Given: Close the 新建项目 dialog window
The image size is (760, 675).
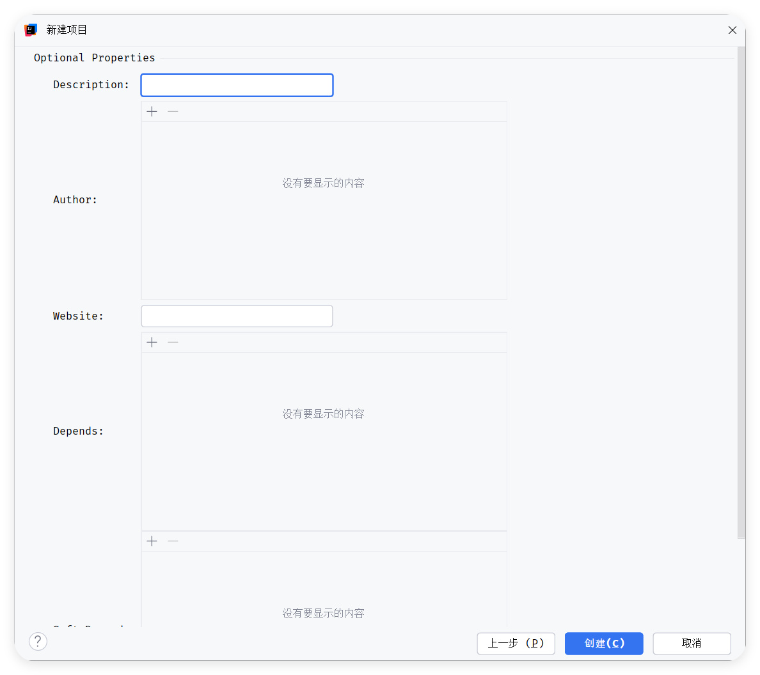Looking at the screenshot, I should 732,30.
